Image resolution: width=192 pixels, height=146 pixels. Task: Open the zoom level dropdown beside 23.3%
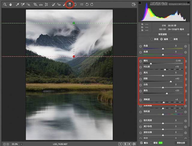21,144
